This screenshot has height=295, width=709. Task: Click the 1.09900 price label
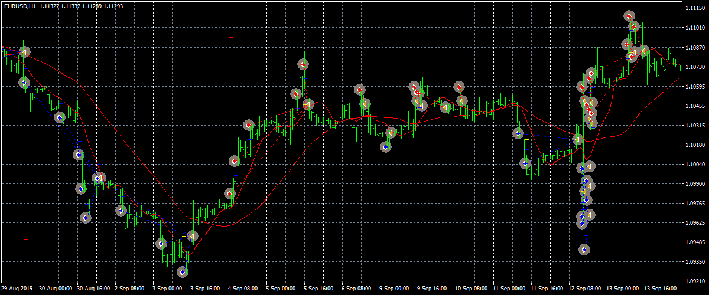pyautogui.click(x=695, y=184)
